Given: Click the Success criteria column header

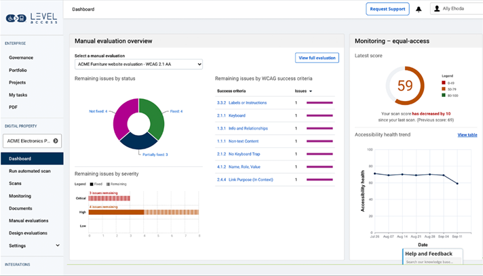Looking at the screenshot, I should tap(231, 91).
